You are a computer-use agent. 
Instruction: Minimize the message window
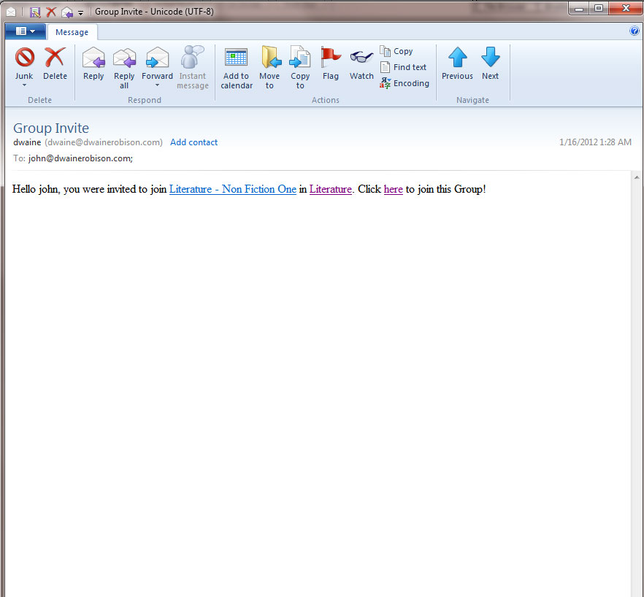tap(579, 8)
